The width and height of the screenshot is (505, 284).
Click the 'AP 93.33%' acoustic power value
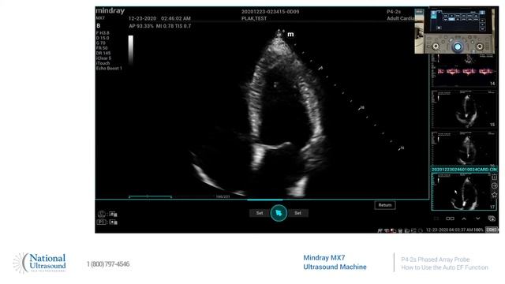click(141, 26)
